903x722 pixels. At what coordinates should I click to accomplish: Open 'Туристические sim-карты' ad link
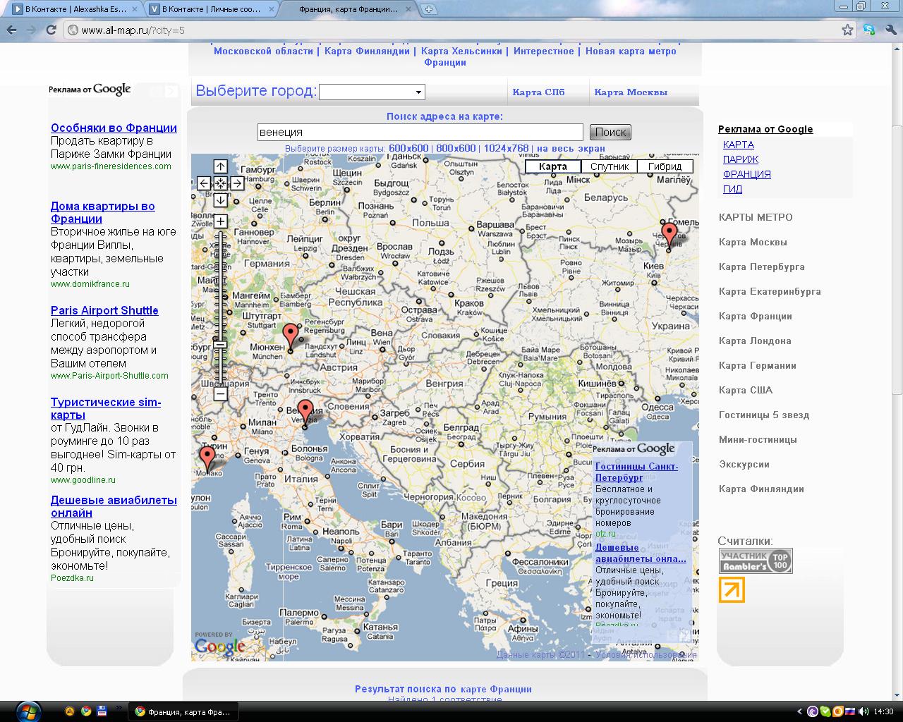(x=106, y=408)
